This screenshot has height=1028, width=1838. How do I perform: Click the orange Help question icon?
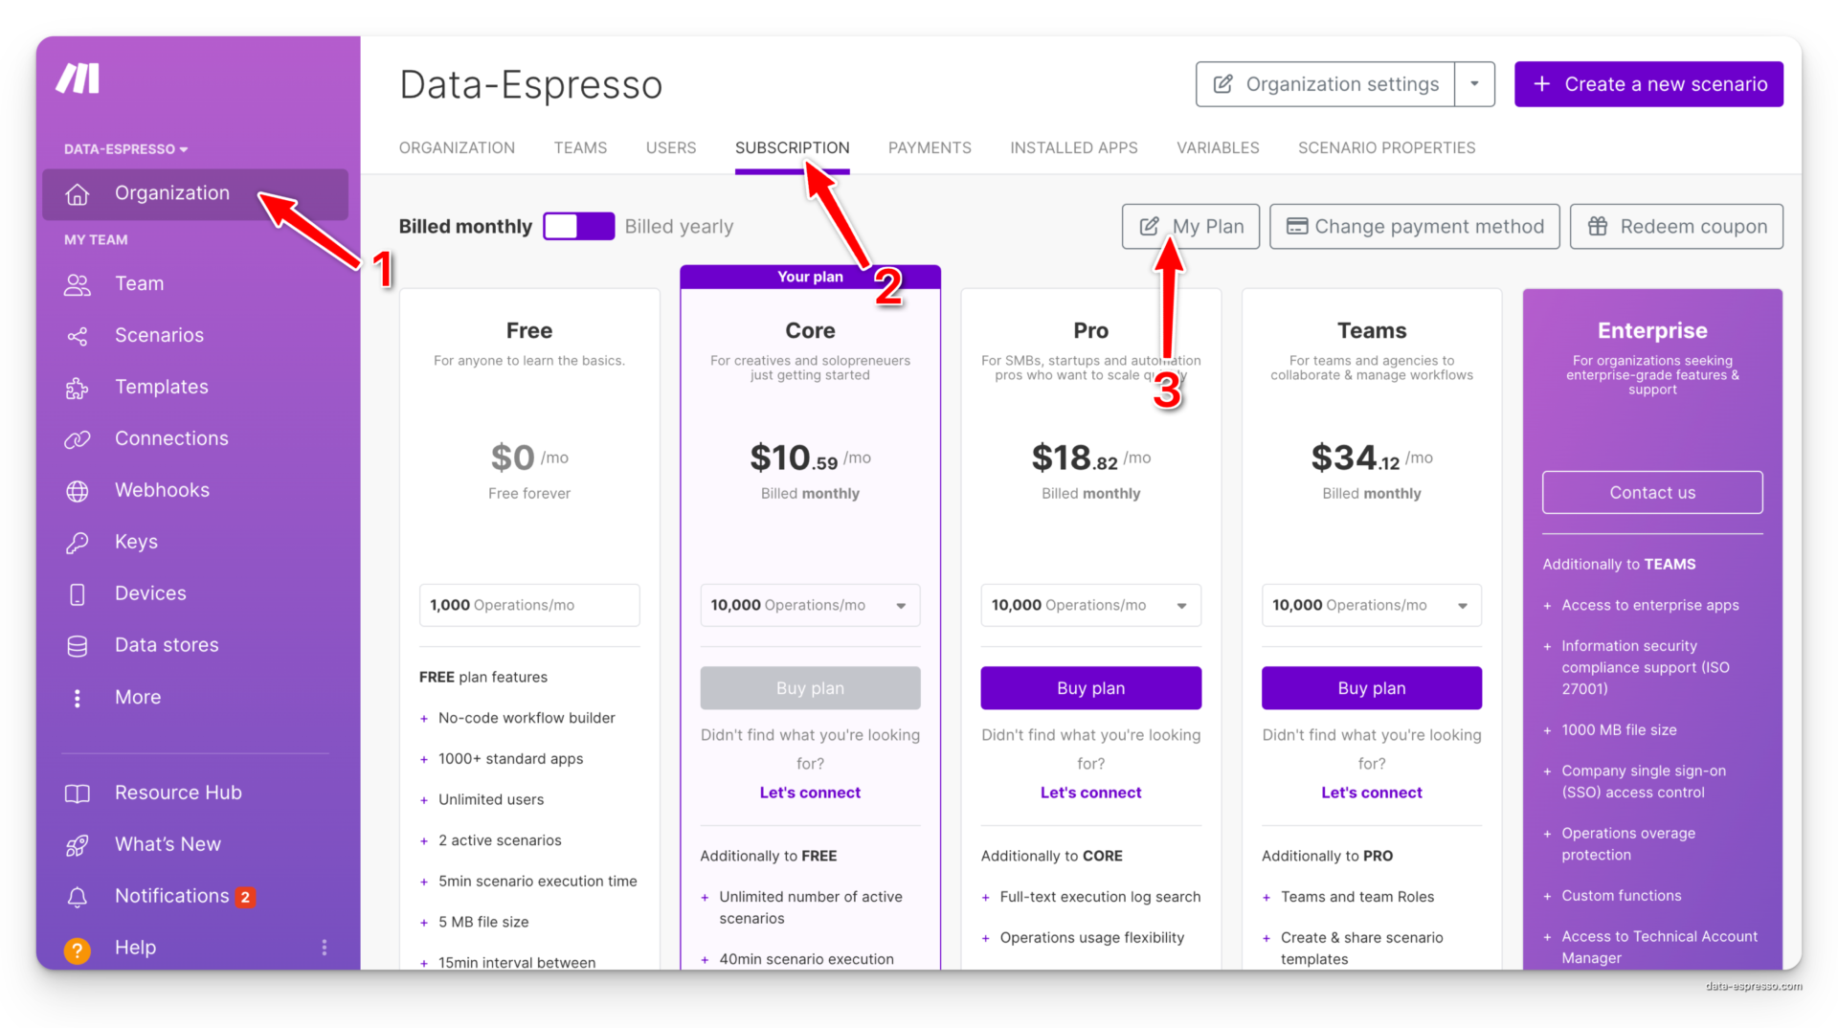coord(78,949)
